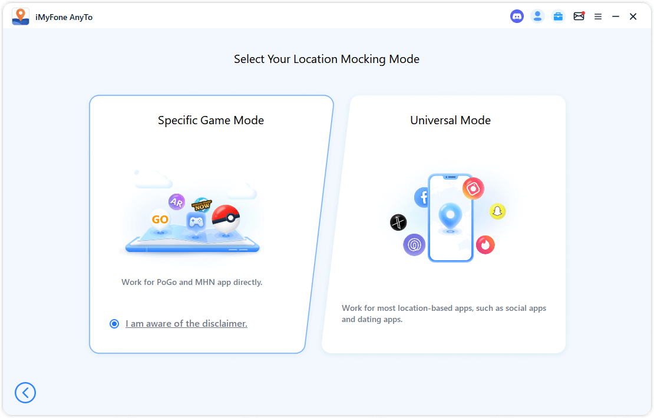Viewport: 654px width, 418px height.
Task: Click the Instagram icon in the Universal illustration
Action: coord(473,188)
